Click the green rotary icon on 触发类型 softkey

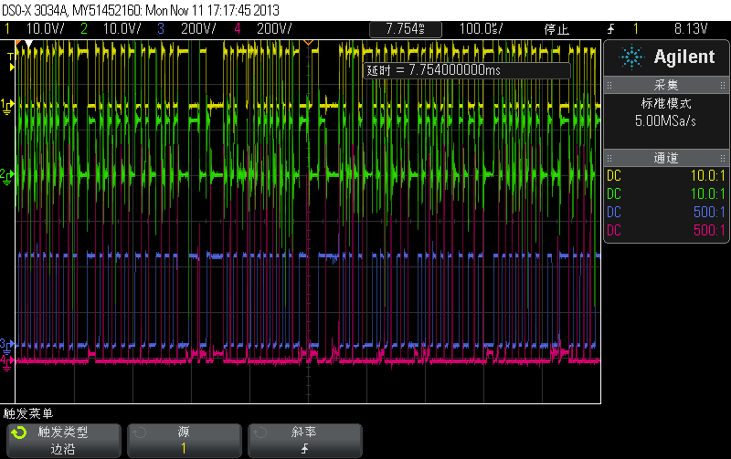tap(19, 432)
